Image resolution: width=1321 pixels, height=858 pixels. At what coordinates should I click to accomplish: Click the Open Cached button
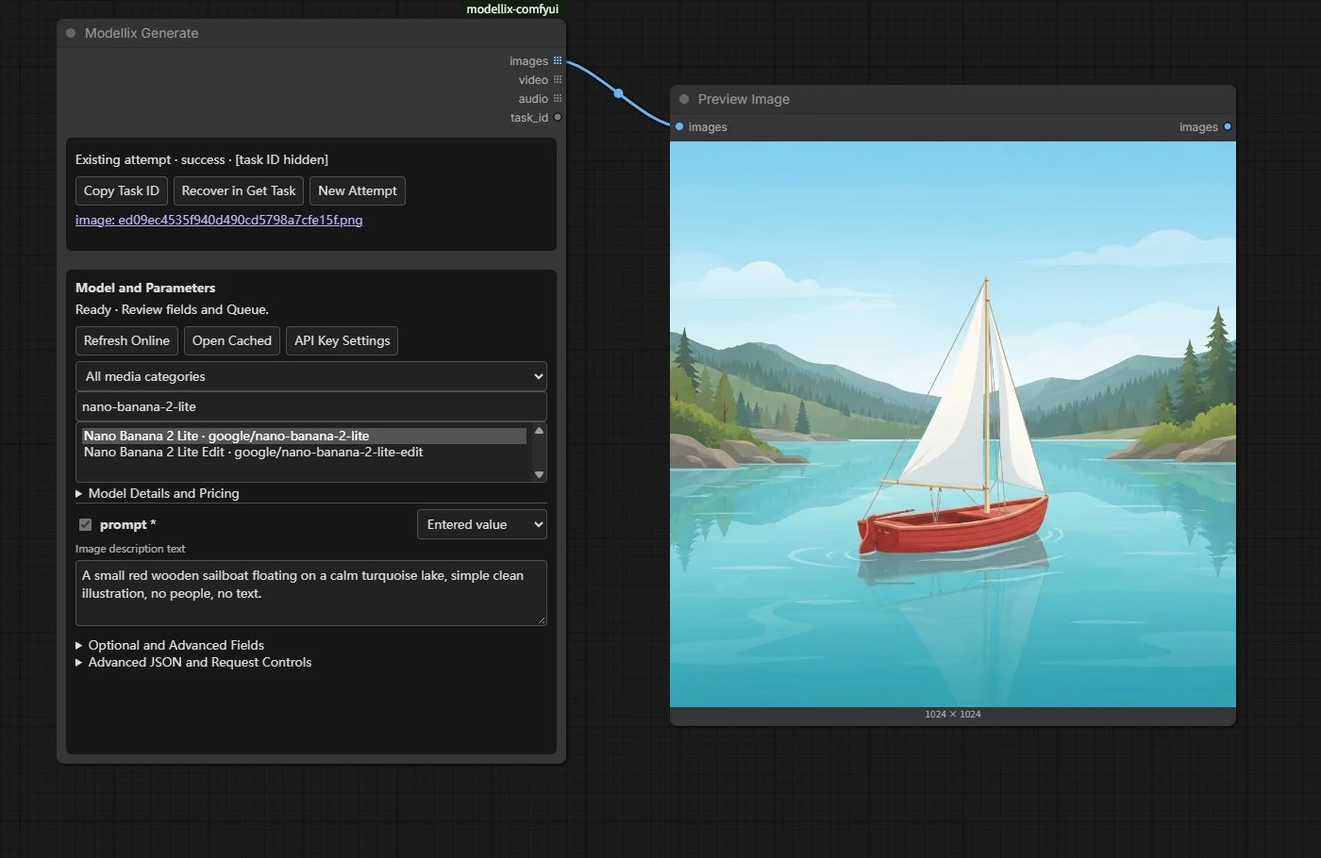coord(232,340)
